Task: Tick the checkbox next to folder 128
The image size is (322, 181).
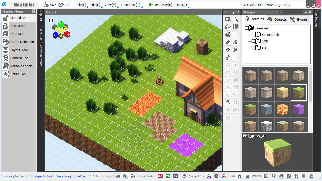Action: tap(253, 41)
